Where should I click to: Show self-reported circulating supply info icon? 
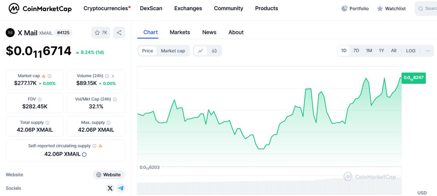click(x=94, y=146)
